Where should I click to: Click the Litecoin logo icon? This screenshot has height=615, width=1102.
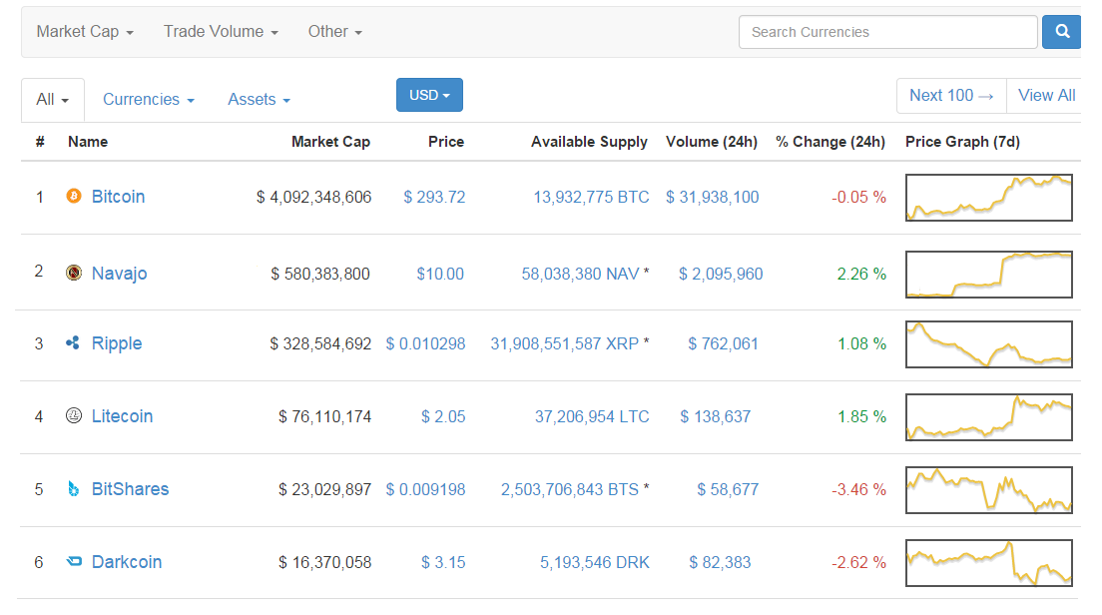[x=74, y=415]
